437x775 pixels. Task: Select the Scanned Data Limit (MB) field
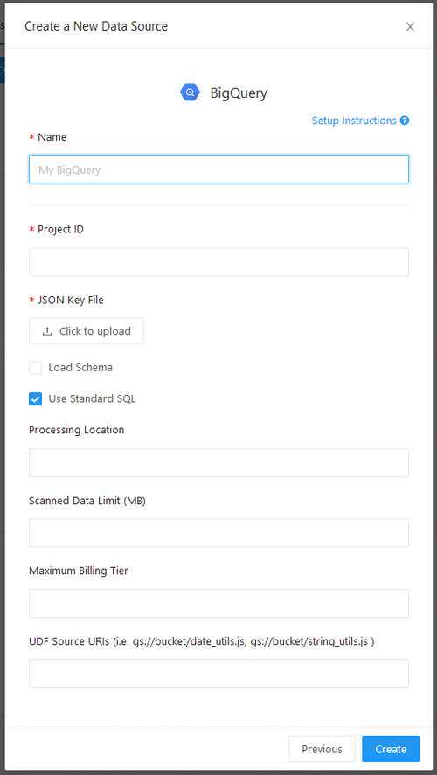pyautogui.click(x=219, y=533)
